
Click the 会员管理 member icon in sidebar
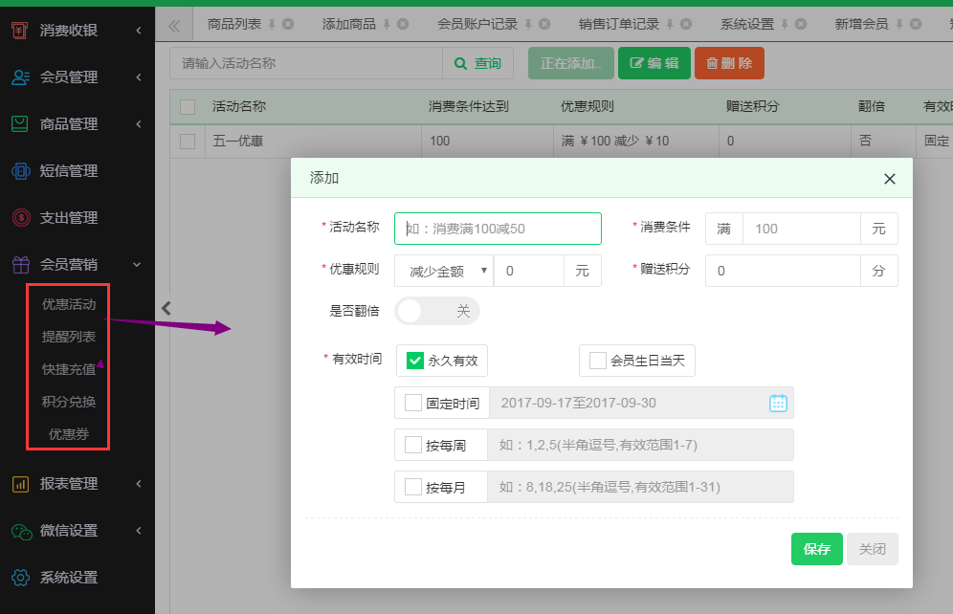point(20,77)
